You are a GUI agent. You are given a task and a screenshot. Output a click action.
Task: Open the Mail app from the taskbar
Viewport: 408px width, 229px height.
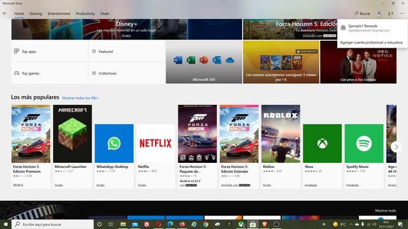(x=135, y=225)
